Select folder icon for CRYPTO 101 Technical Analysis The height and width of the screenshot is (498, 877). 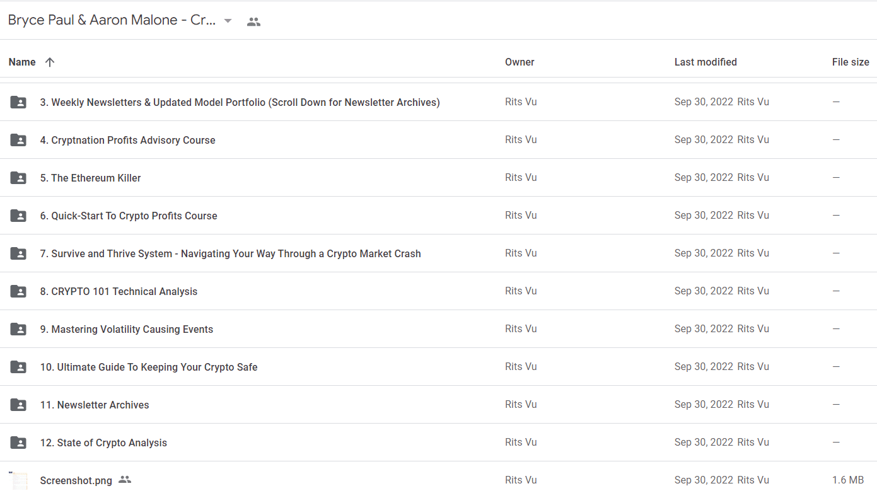coord(18,291)
